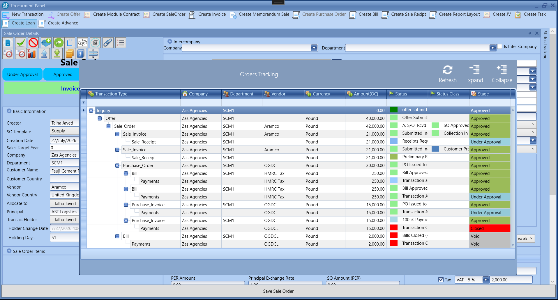This screenshot has width=558, height=300.
Task: Collapse the Purchase_Order tree node
Action: pyautogui.click(x=117, y=166)
